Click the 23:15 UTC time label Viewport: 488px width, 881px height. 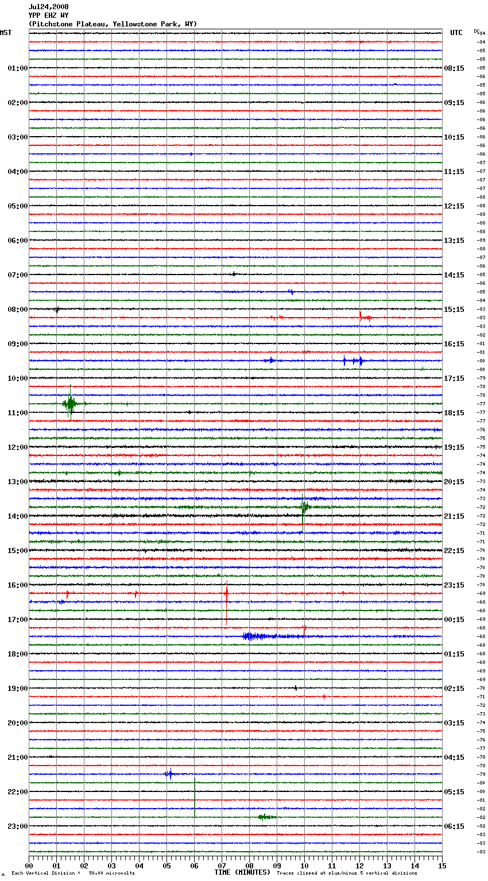click(454, 585)
